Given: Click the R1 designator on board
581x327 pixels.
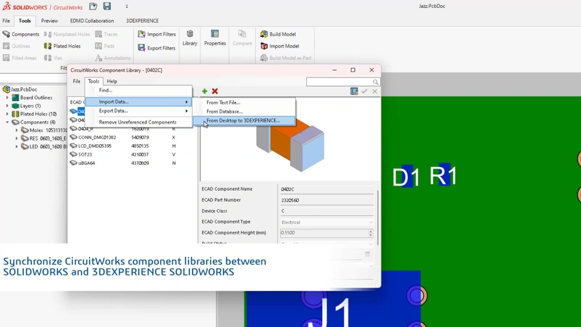Looking at the screenshot, I should pyautogui.click(x=443, y=175).
